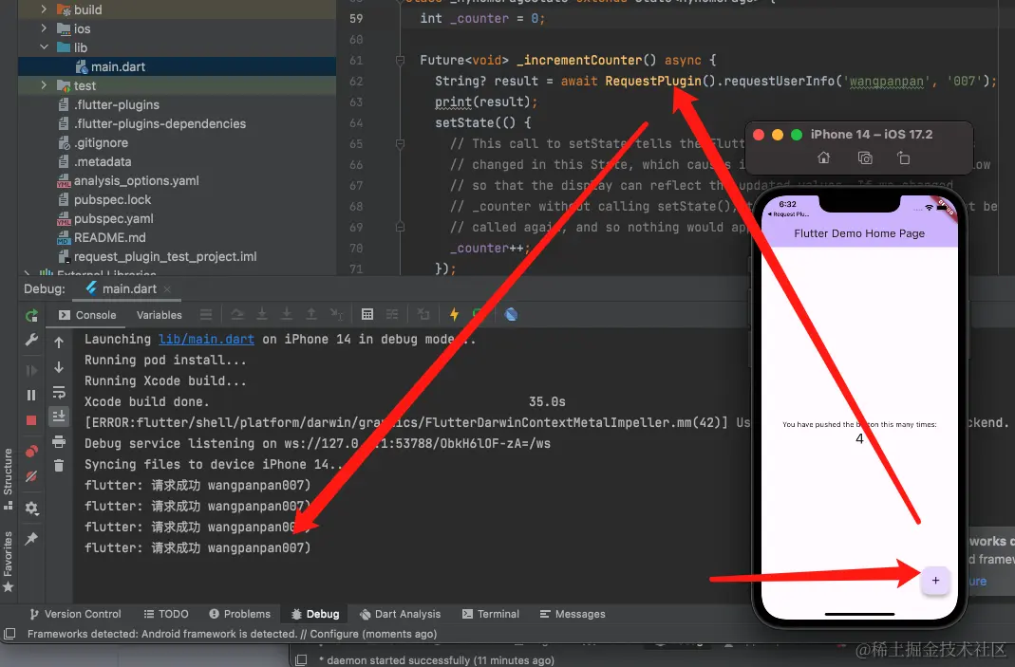Select Debug tool window tab
The width and height of the screenshot is (1015, 667).
(x=315, y=614)
